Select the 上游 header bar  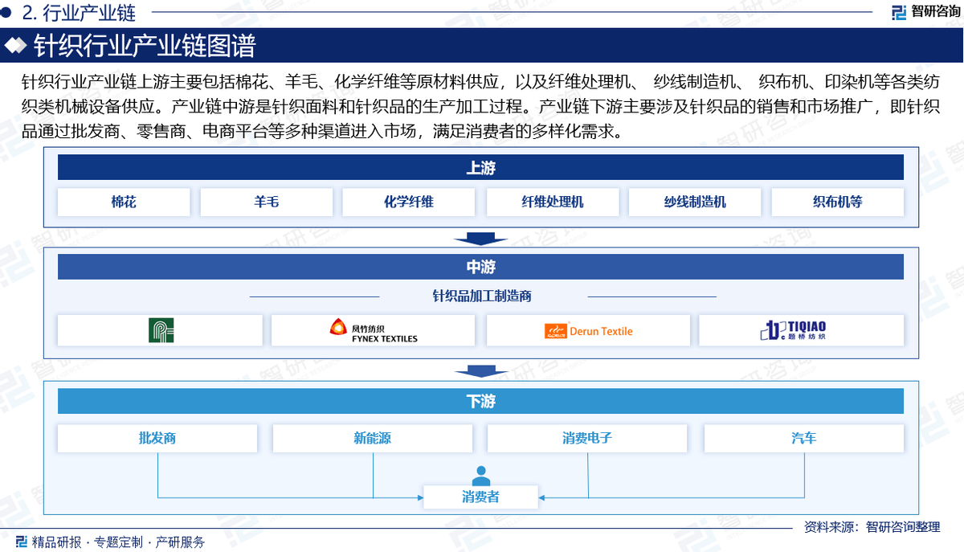click(480, 168)
